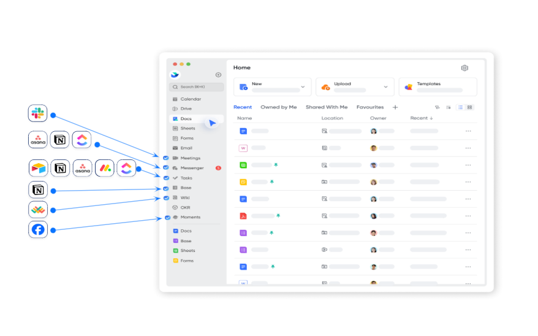Toggle the checkmark beside Meetings
The width and height of the screenshot is (538, 336).
pyautogui.click(x=165, y=158)
